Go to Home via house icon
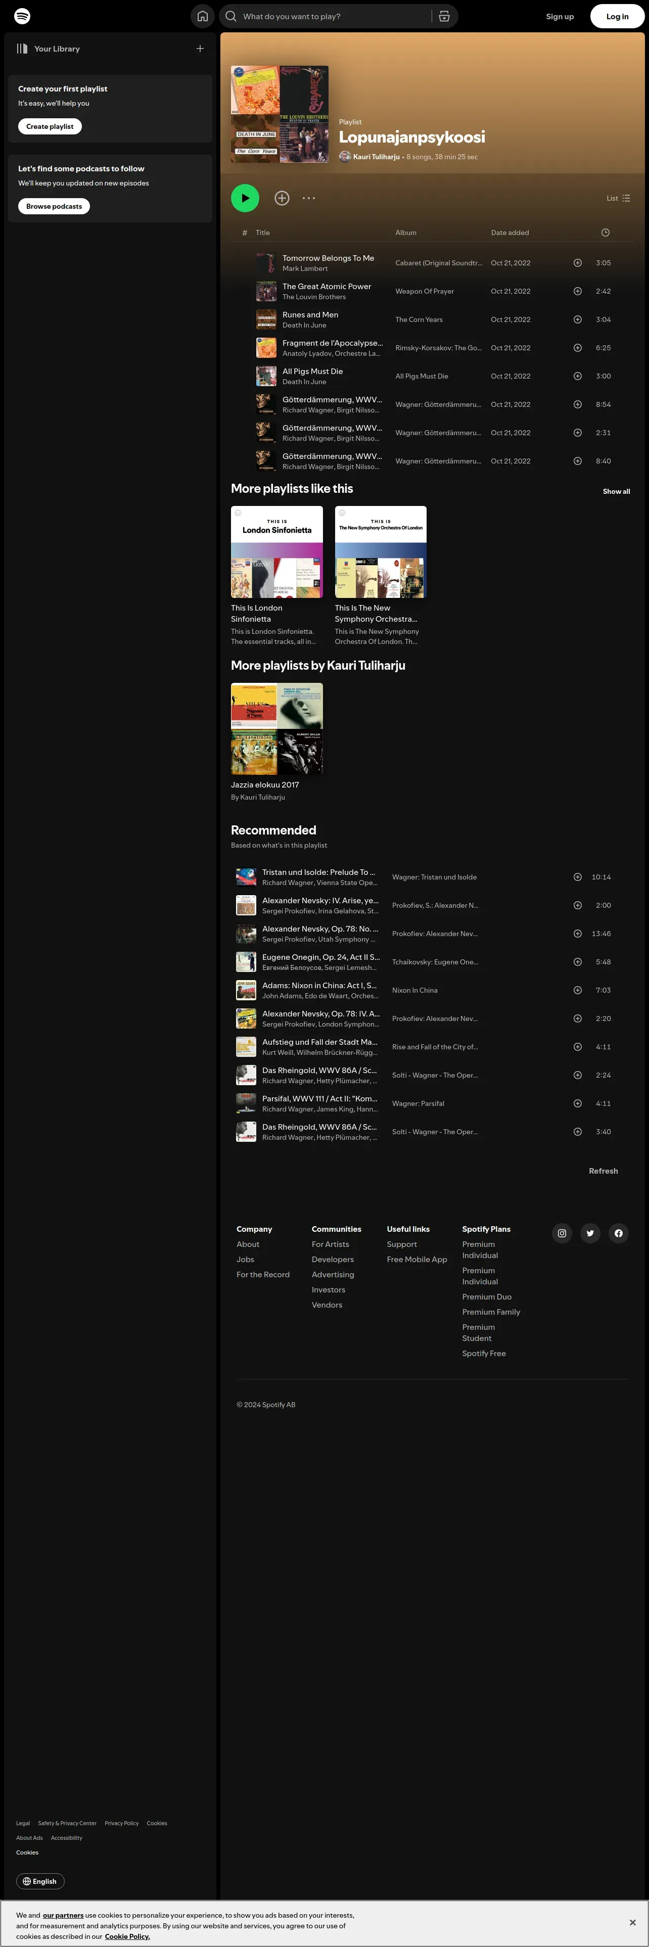The image size is (649, 1947). (203, 16)
